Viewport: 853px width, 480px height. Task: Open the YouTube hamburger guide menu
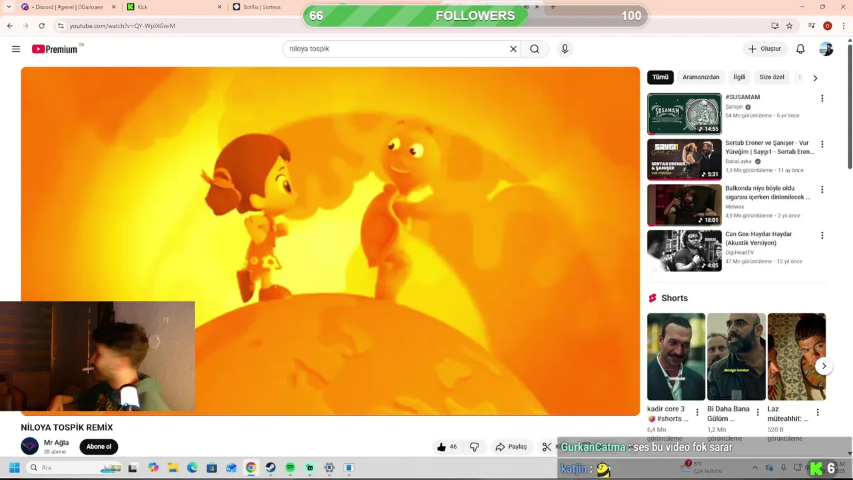tap(16, 49)
